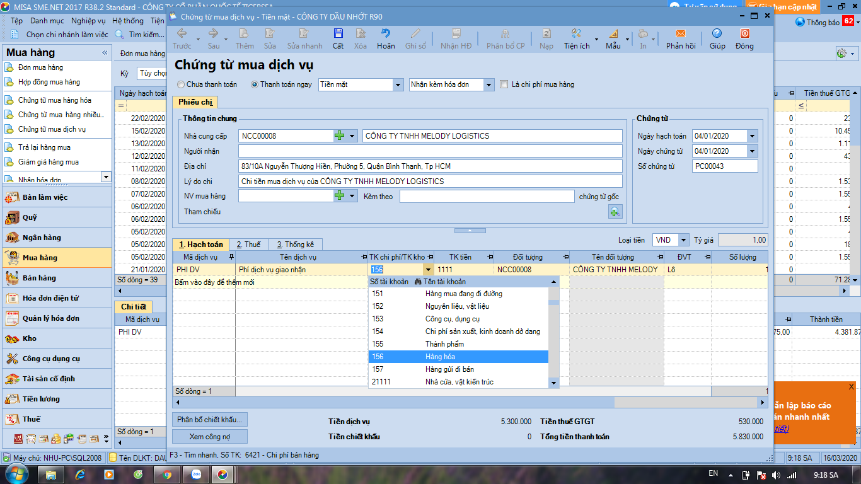Click green plus beside supplier code NCC00008
The image size is (861, 484).
pyautogui.click(x=339, y=135)
